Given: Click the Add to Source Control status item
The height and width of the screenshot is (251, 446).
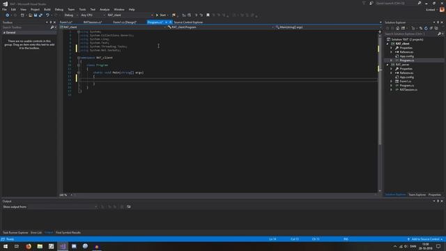Looking at the screenshot, I should pyautogui.click(x=425, y=239).
